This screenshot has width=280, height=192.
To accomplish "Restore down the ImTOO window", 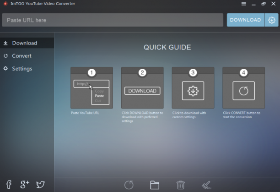I will (x=264, y=4).
